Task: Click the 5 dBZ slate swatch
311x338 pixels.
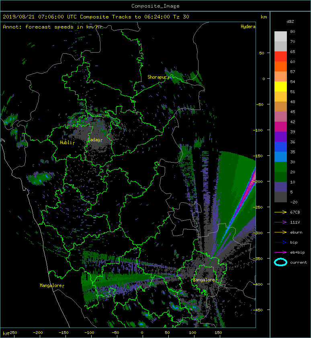Action: (x=280, y=187)
